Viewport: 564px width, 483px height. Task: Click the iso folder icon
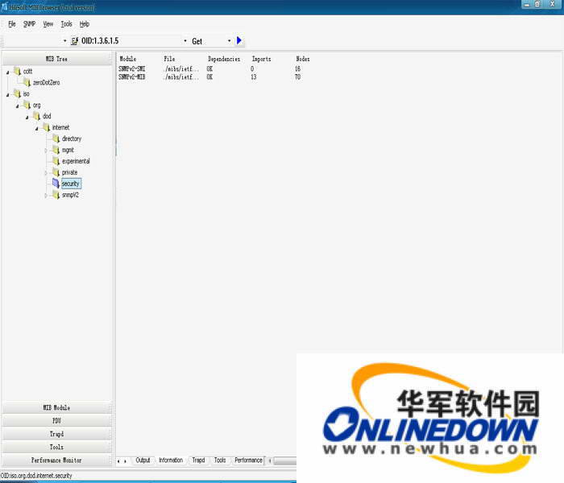click(x=17, y=94)
